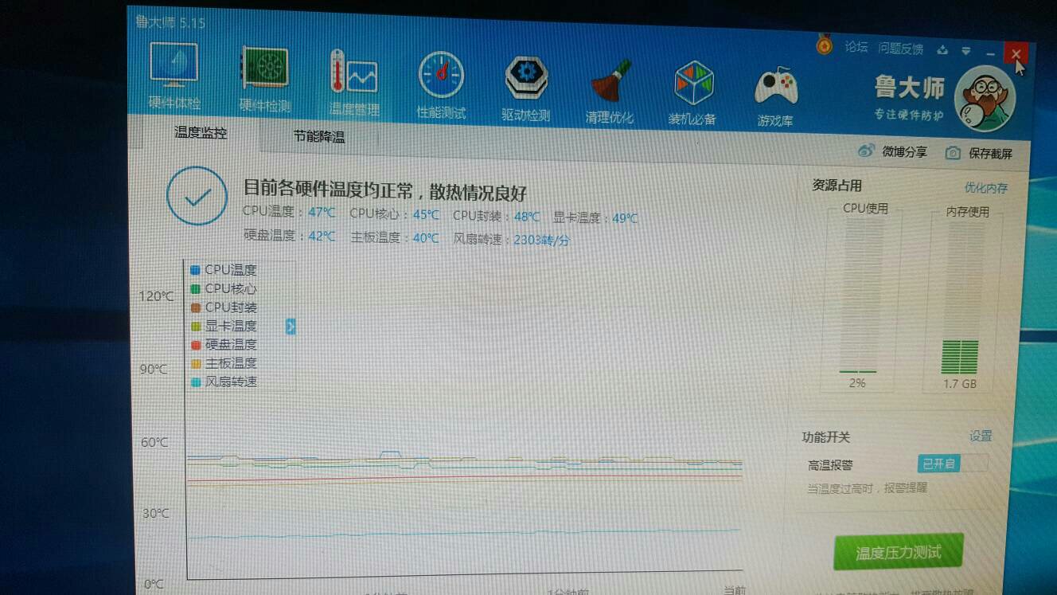Toggle the 高温报警 switch
Image resolution: width=1057 pixels, height=595 pixels.
point(953,464)
